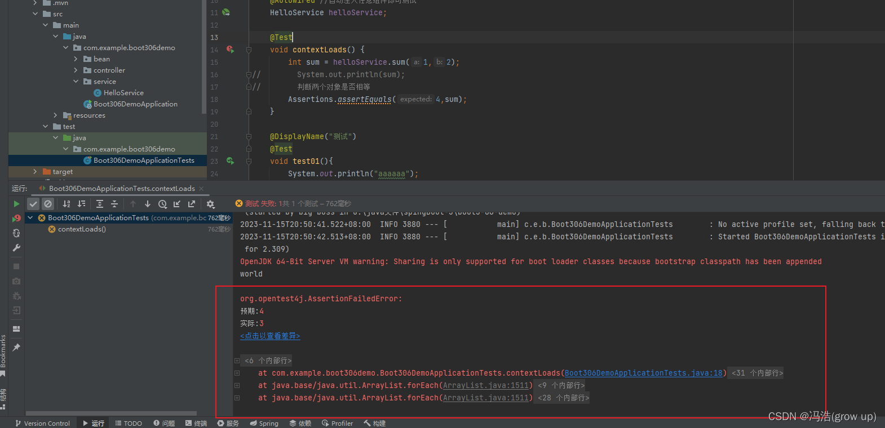This screenshot has width=885, height=428.
Task: Open the 构建 build tab
Action: [375, 423]
